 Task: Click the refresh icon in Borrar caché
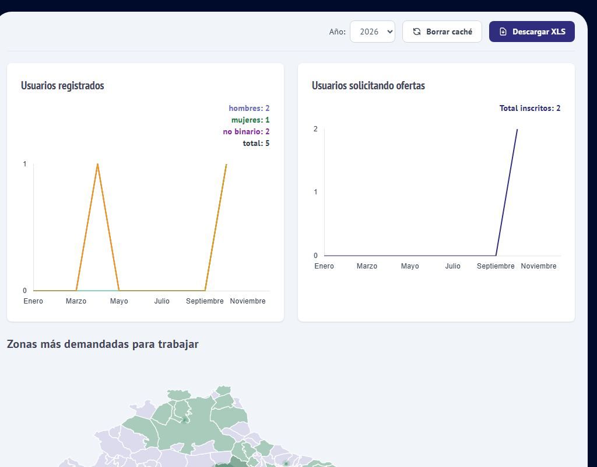point(417,32)
